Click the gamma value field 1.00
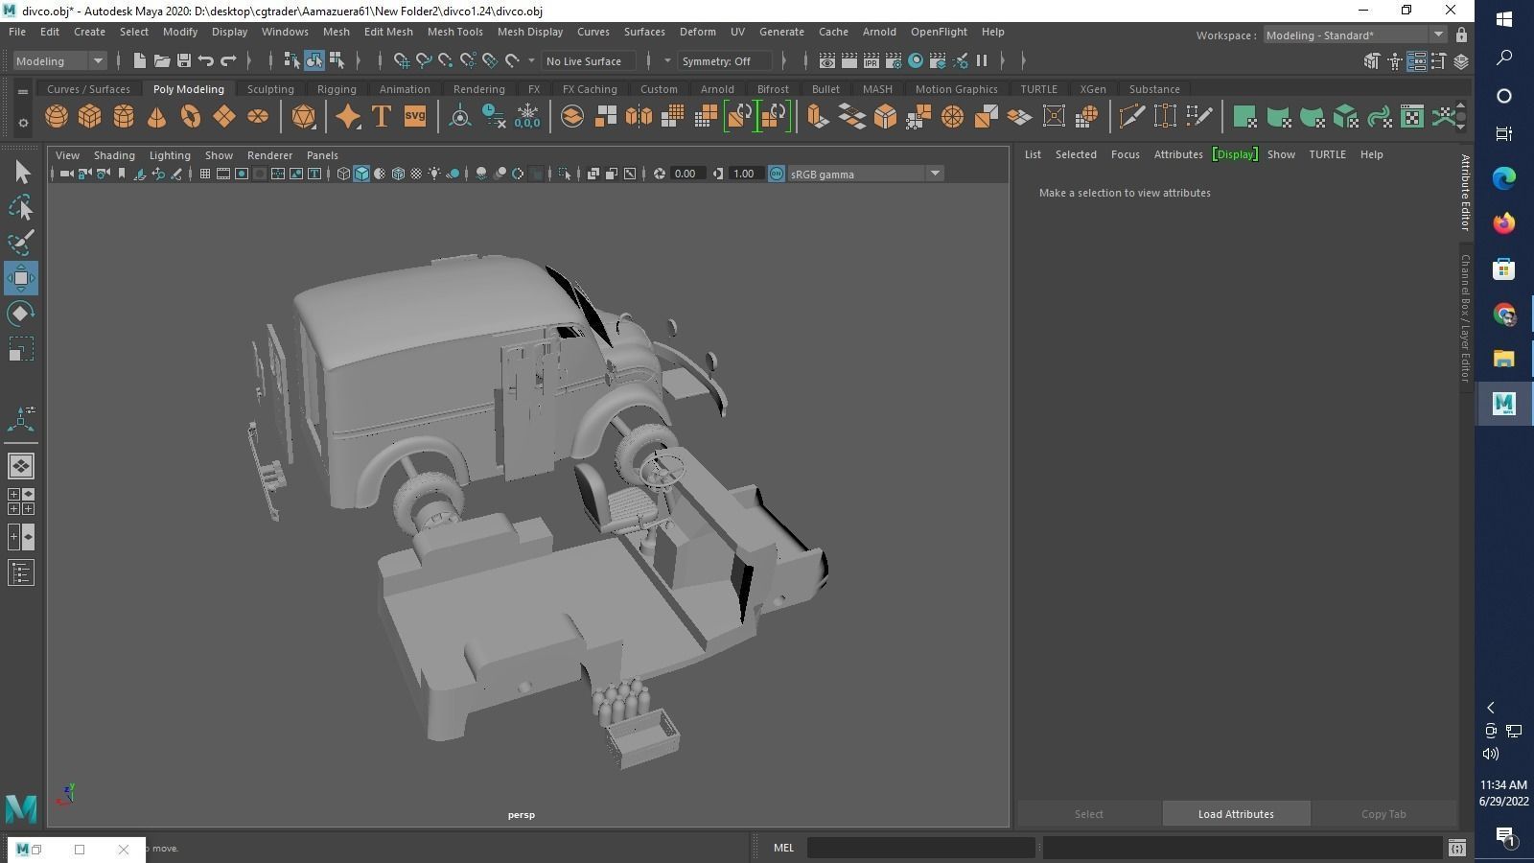Image resolution: width=1534 pixels, height=863 pixels. 744,174
